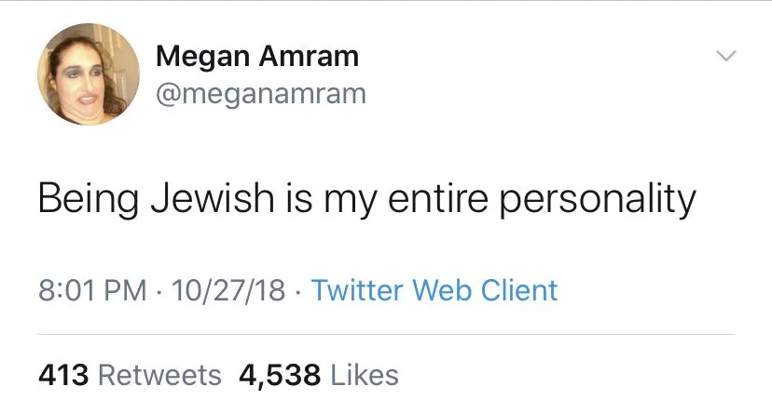The image size is (772, 413).
Task: Click the word "Twitter" in source link
Action: pyautogui.click(x=358, y=290)
